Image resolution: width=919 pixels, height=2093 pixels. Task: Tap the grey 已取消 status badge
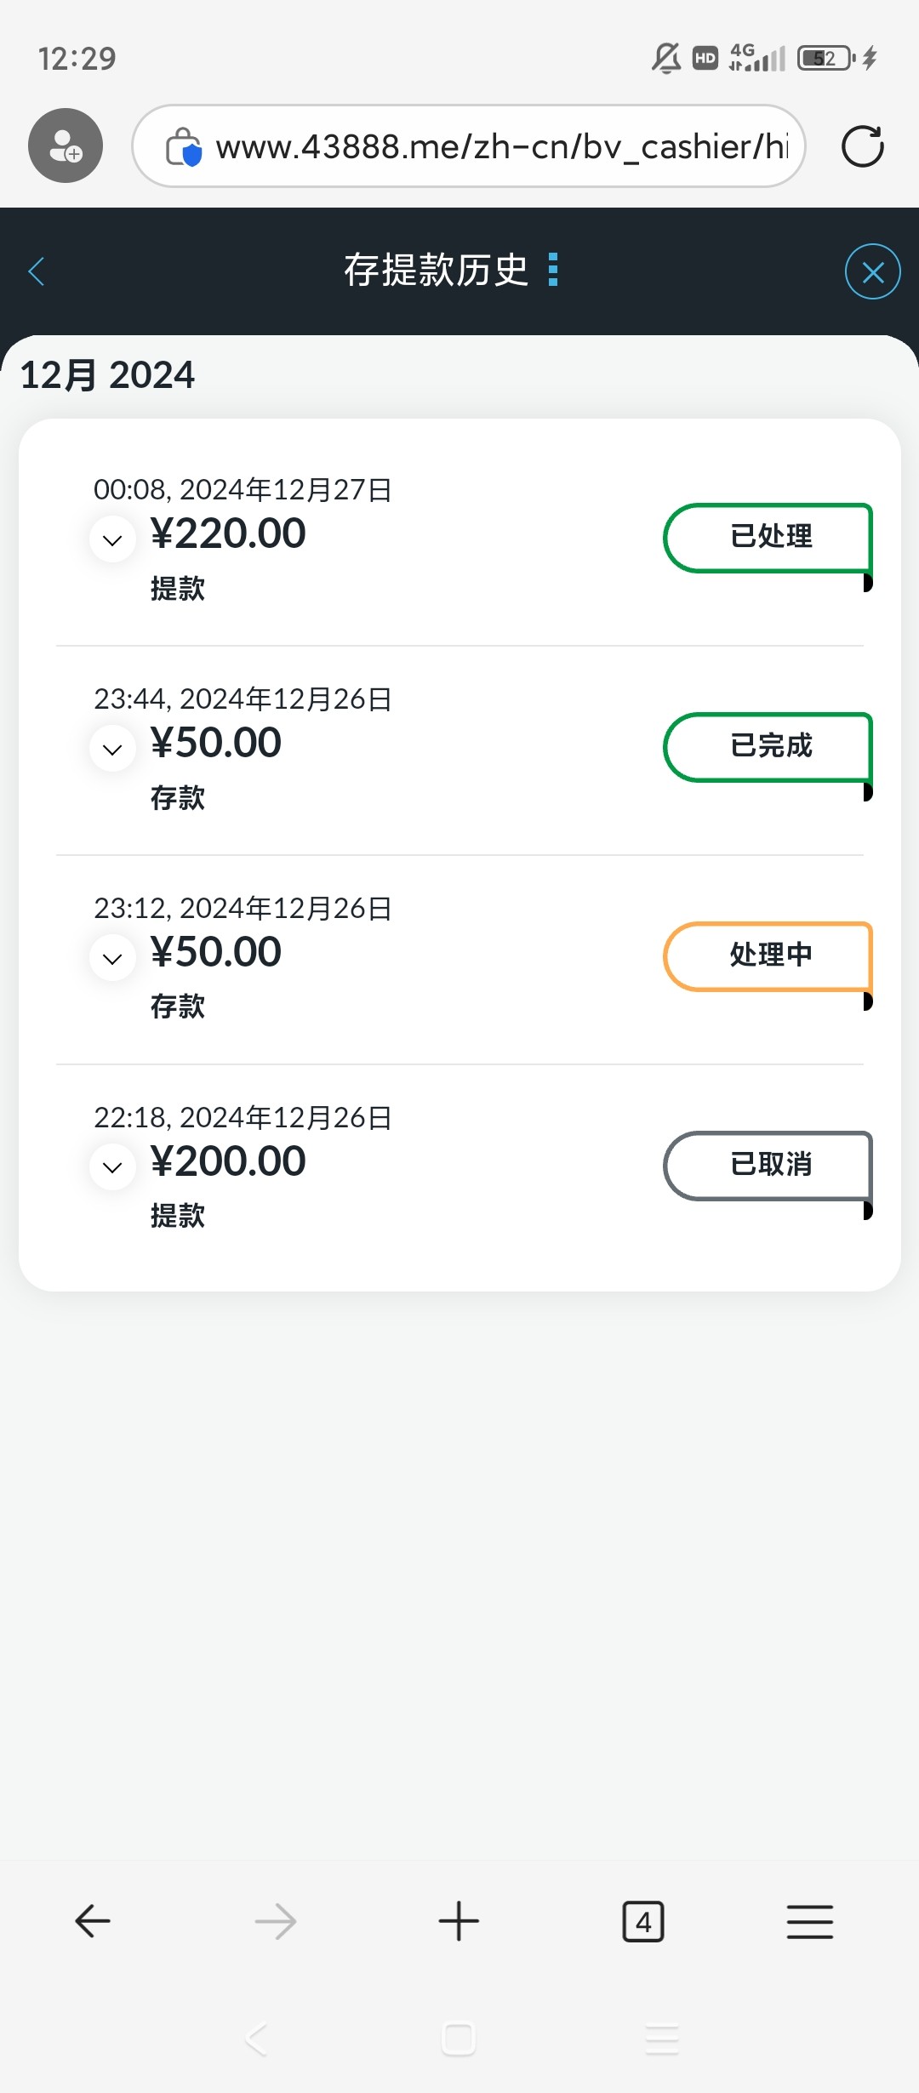(768, 1166)
